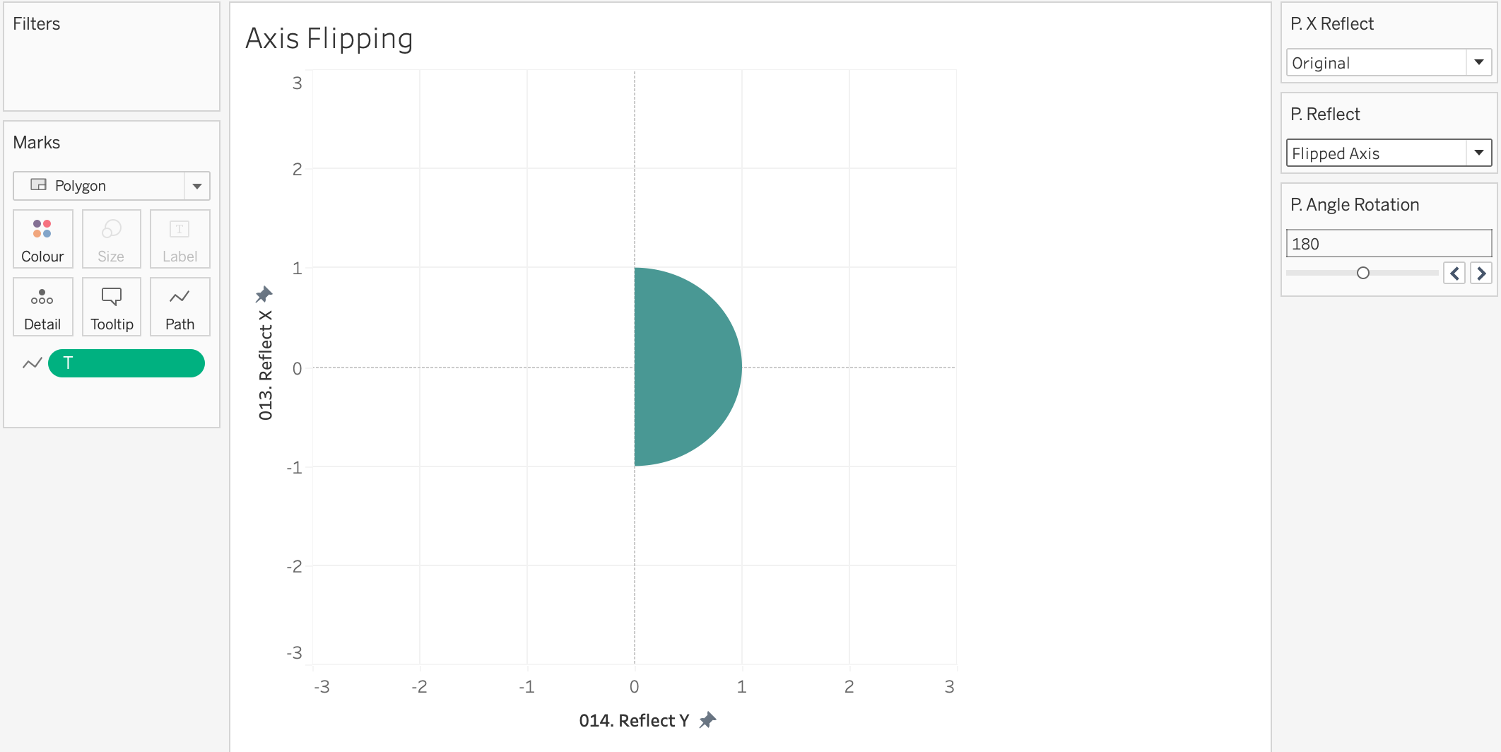Image resolution: width=1501 pixels, height=752 pixels.
Task: Open the Tooltip marks card
Action: pos(111,307)
